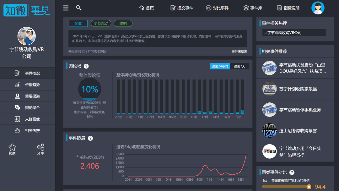Click the 收购 tag
This screenshot has height=191, width=339.
pyautogui.click(x=123, y=23)
